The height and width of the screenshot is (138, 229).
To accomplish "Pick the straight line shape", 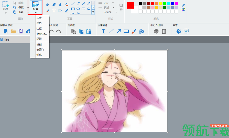I will tap(73, 4).
